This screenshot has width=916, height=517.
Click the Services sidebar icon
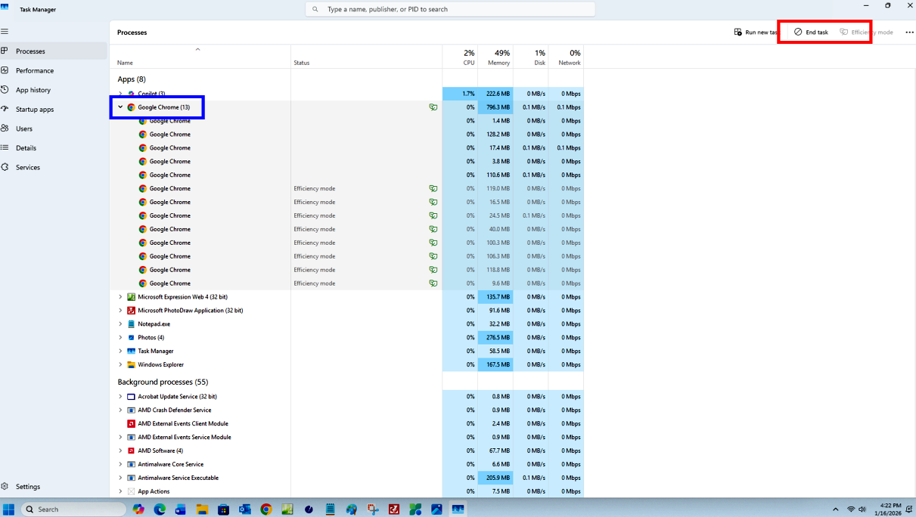(5, 167)
